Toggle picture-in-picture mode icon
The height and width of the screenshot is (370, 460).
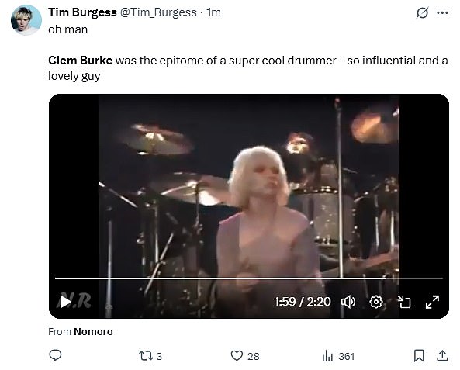[404, 302]
